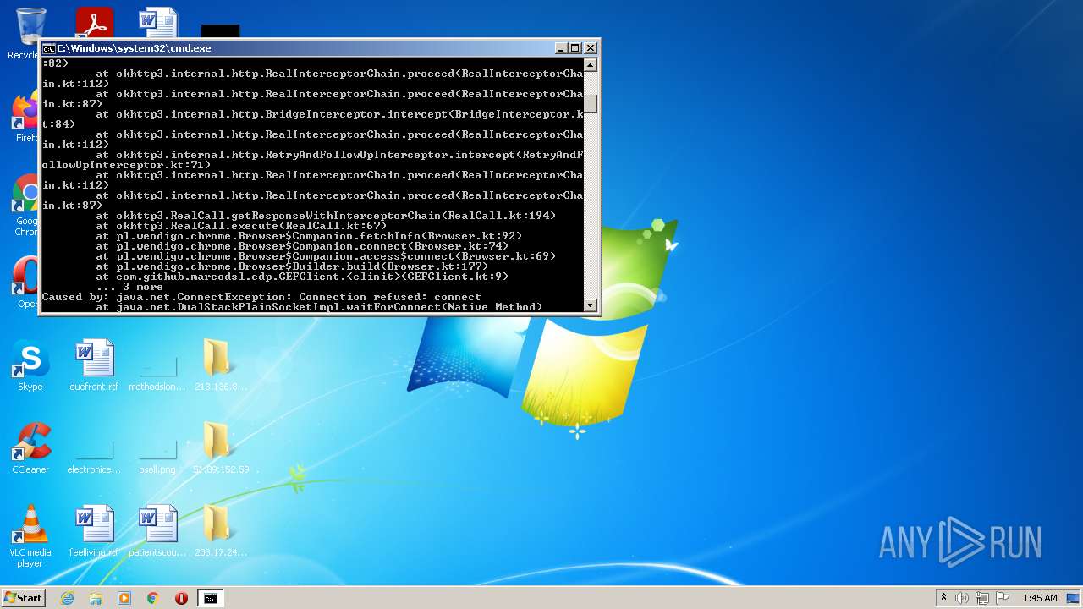Select the methodslon... file on desktop
The height and width of the screenshot is (609, 1083).
click(x=157, y=365)
